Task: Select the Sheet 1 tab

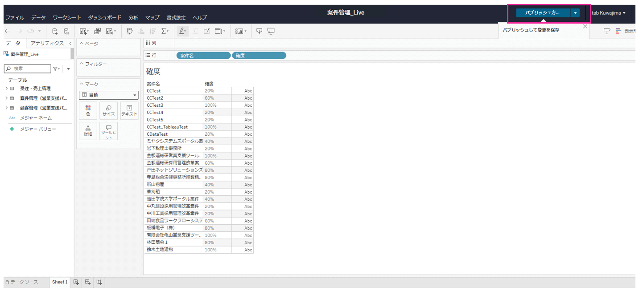Action: (60, 282)
